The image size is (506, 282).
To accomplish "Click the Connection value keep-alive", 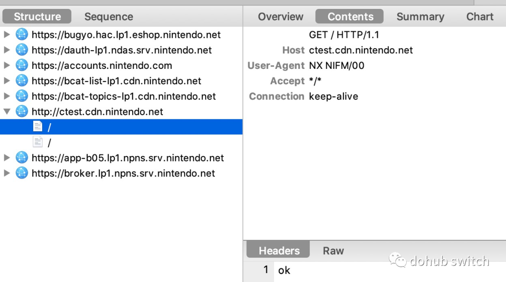I will (334, 96).
